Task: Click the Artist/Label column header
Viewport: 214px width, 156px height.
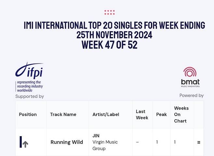Action: coord(106,114)
